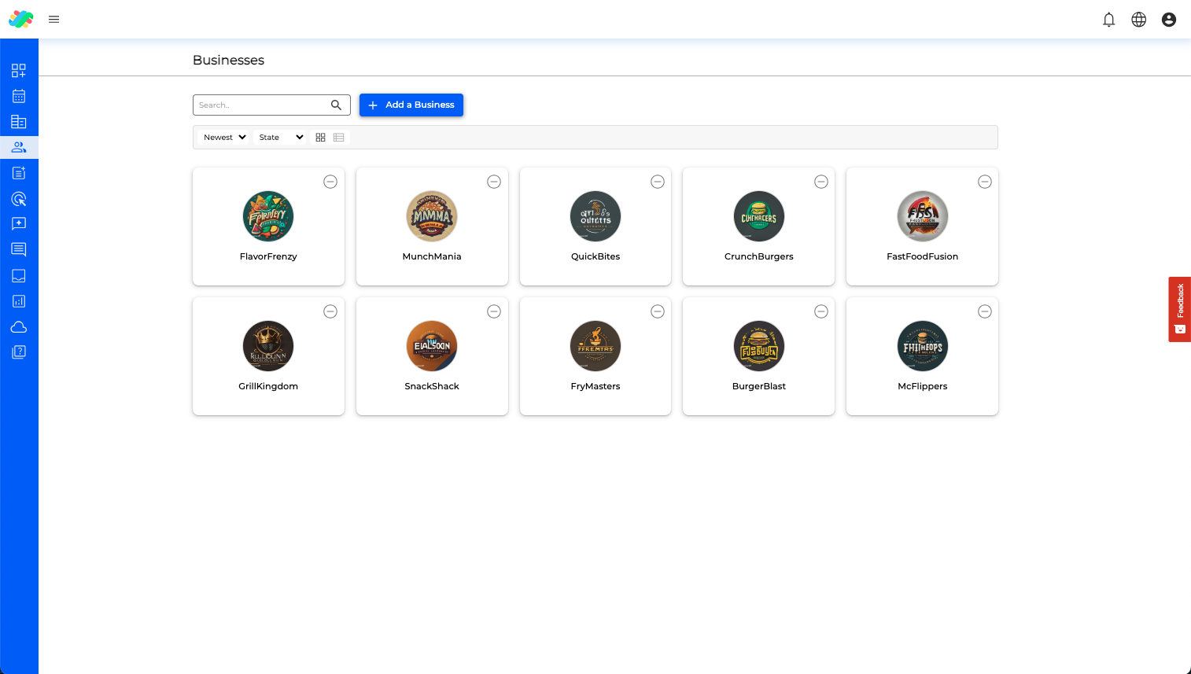Click the bar chart reports sidebar icon
The image size is (1191, 674).
click(19, 301)
